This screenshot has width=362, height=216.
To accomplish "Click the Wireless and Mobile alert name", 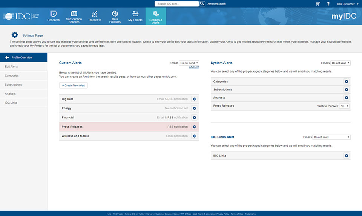I will pos(75,136).
